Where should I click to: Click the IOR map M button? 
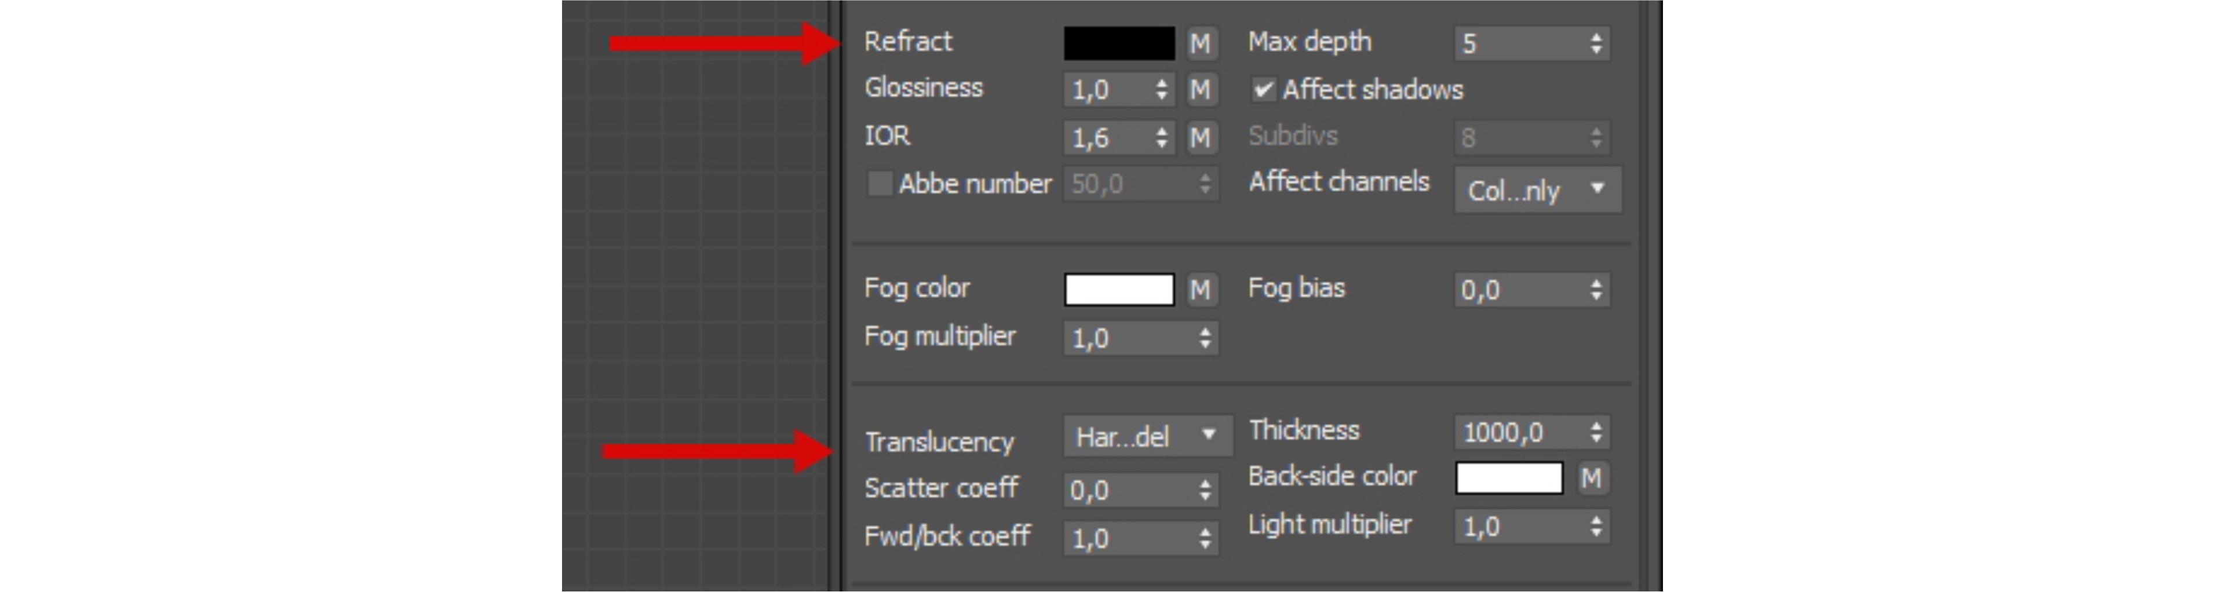(x=1200, y=137)
